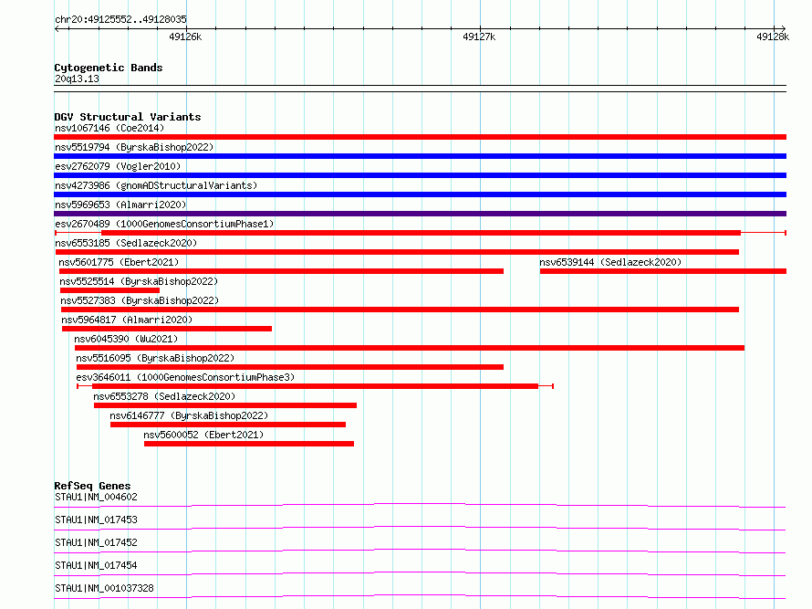812x609 pixels.
Task: Select the red bar under nsv5600052
Action: pyautogui.click(x=249, y=444)
